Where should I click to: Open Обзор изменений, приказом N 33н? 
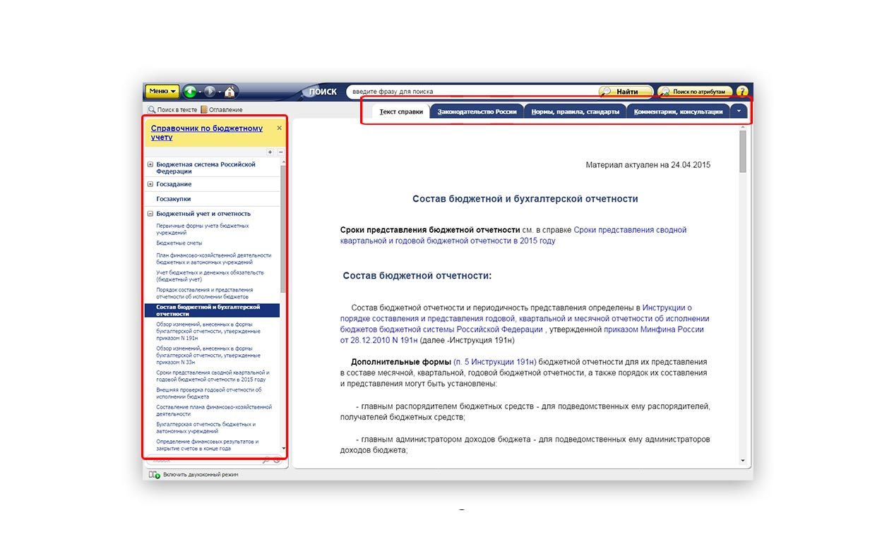(208, 355)
